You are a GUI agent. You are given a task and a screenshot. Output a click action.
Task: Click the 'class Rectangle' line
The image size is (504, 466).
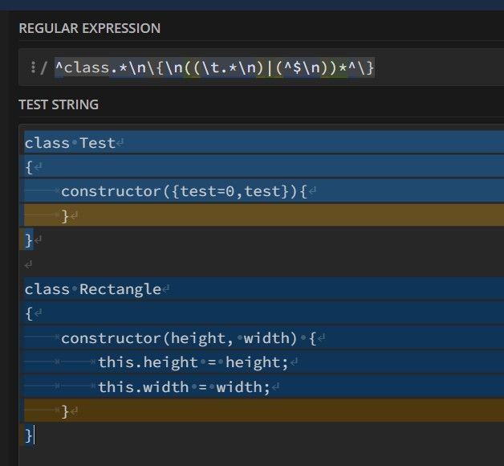click(92, 289)
